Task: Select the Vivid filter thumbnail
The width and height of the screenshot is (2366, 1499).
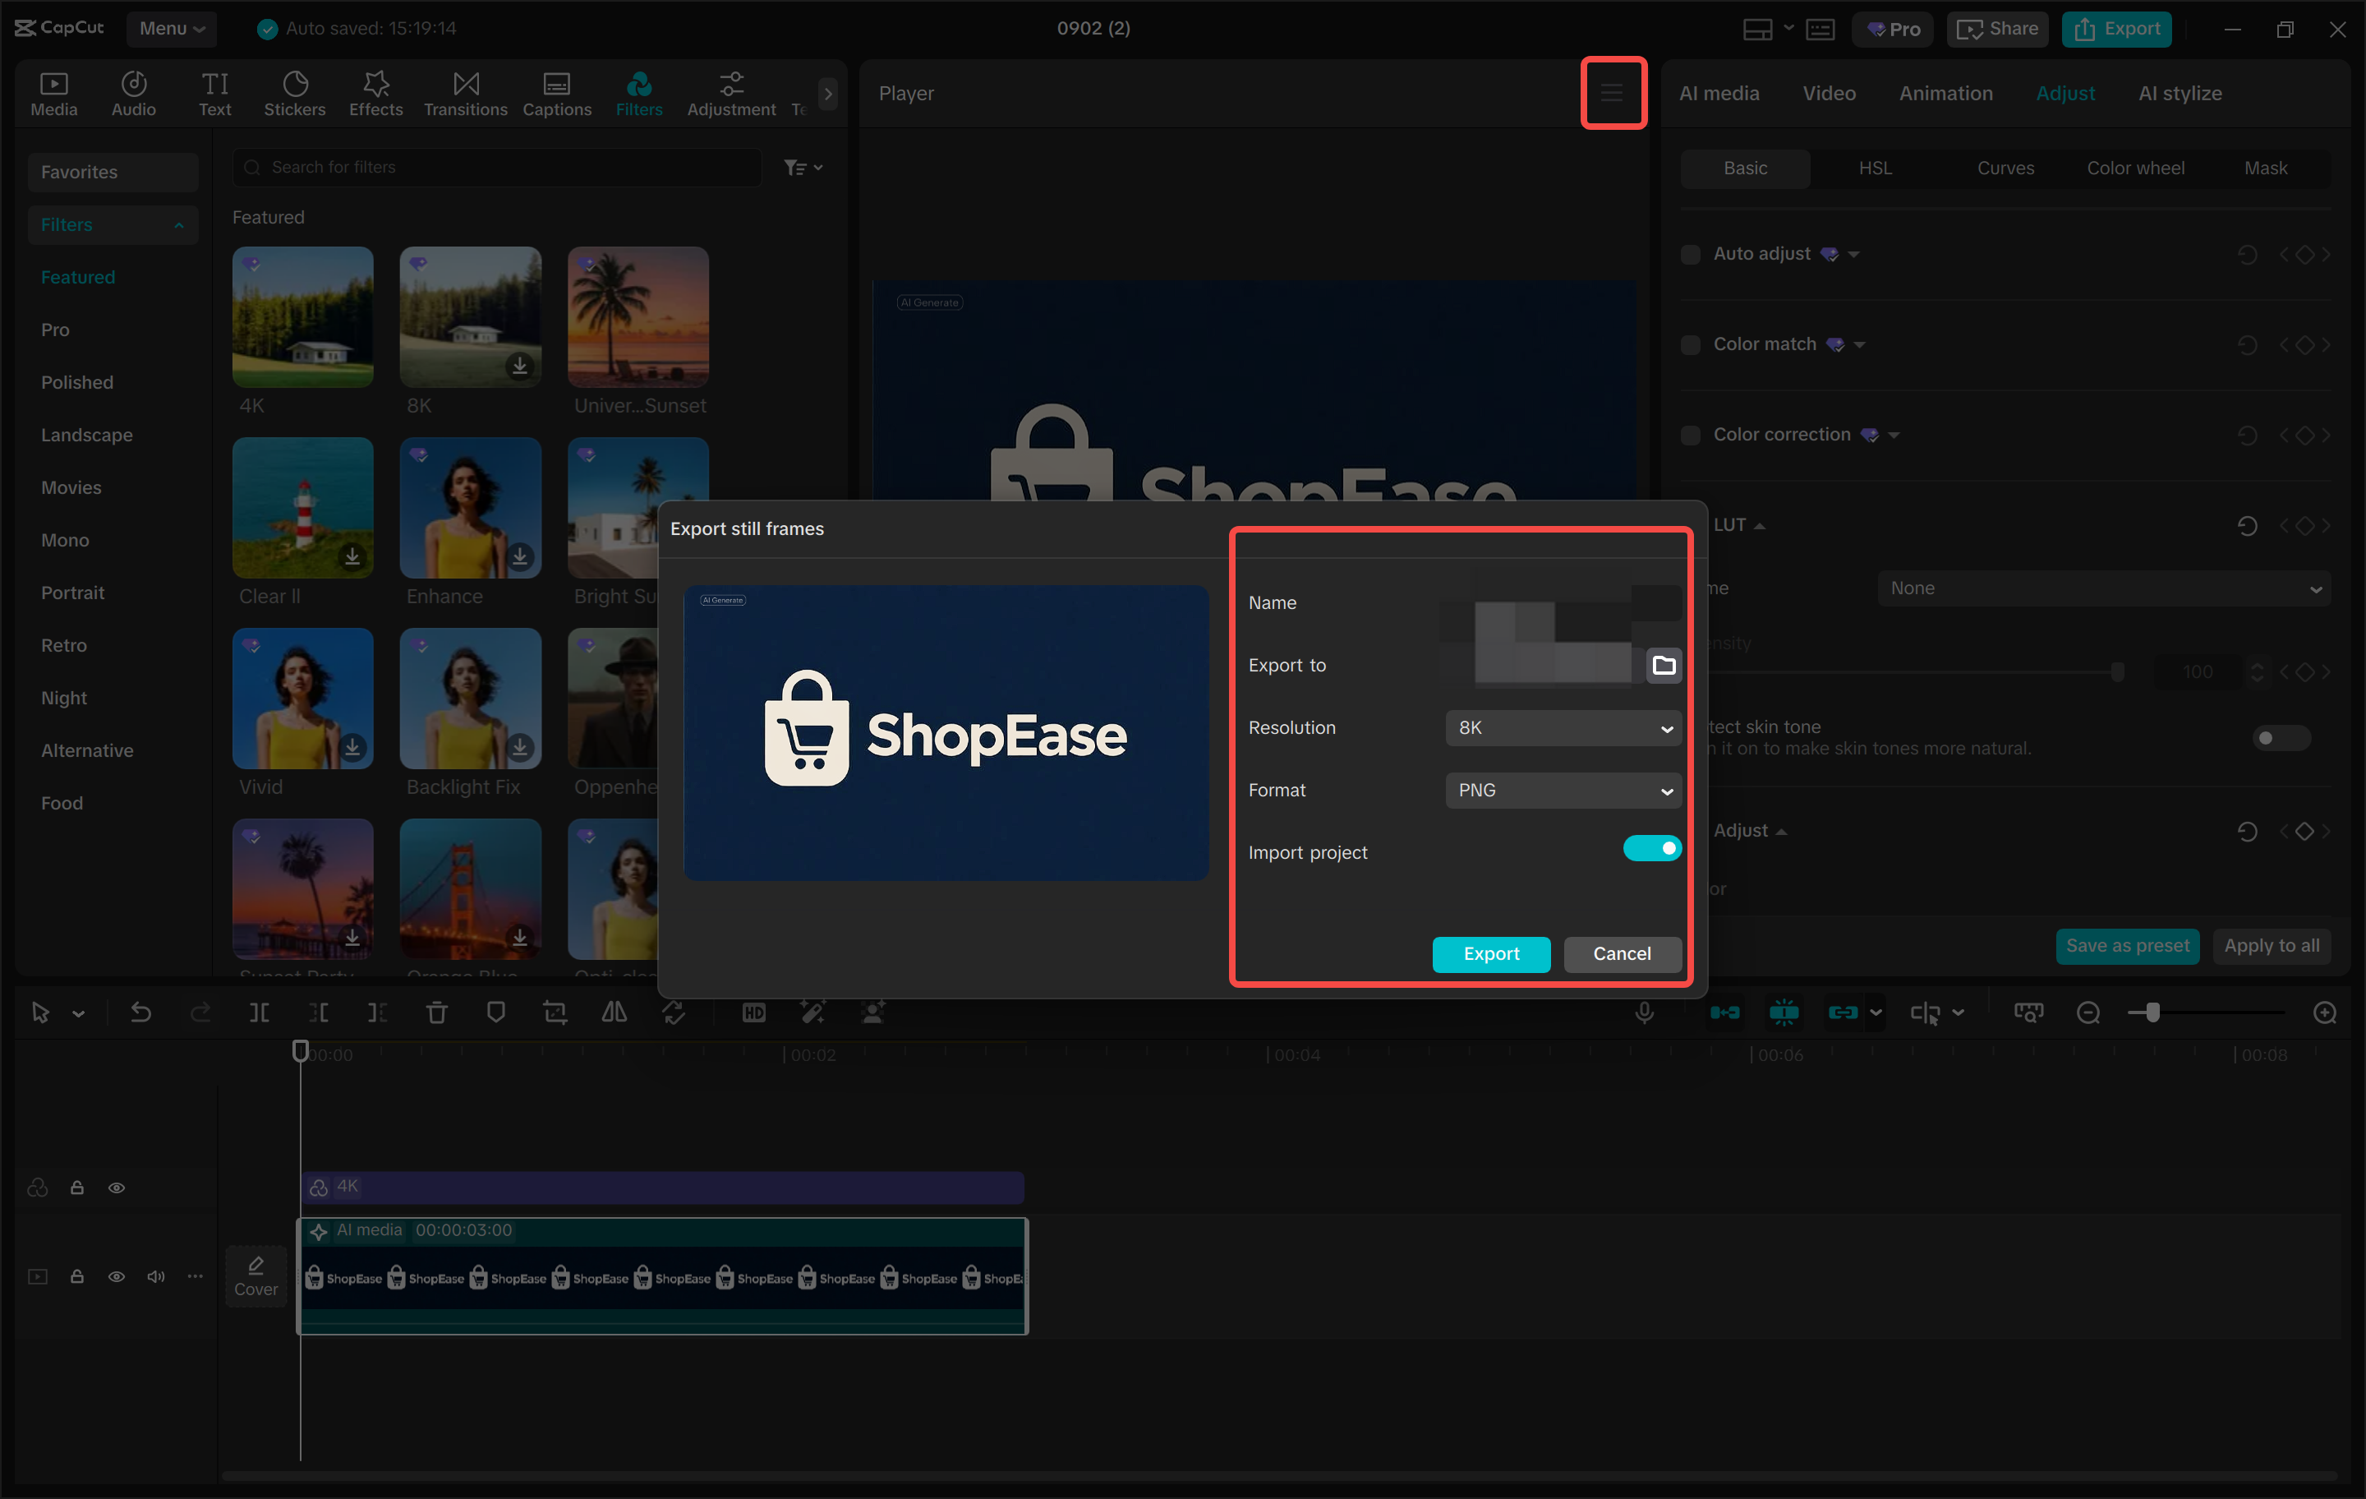Action: click(302, 699)
